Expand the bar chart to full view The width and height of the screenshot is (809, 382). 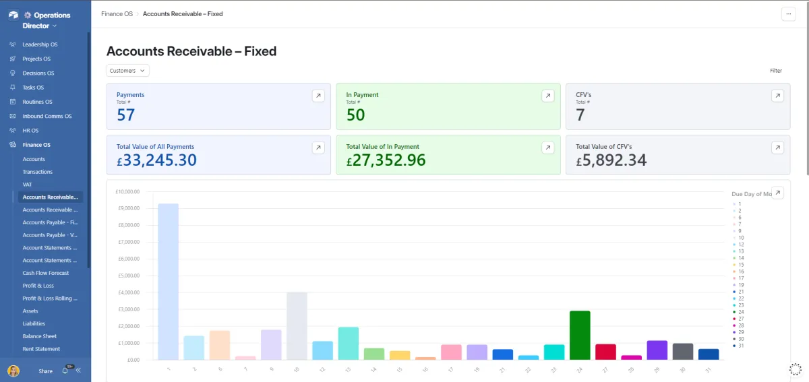(777, 193)
